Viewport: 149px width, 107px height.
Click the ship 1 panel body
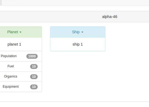pyautogui.click(x=78, y=44)
